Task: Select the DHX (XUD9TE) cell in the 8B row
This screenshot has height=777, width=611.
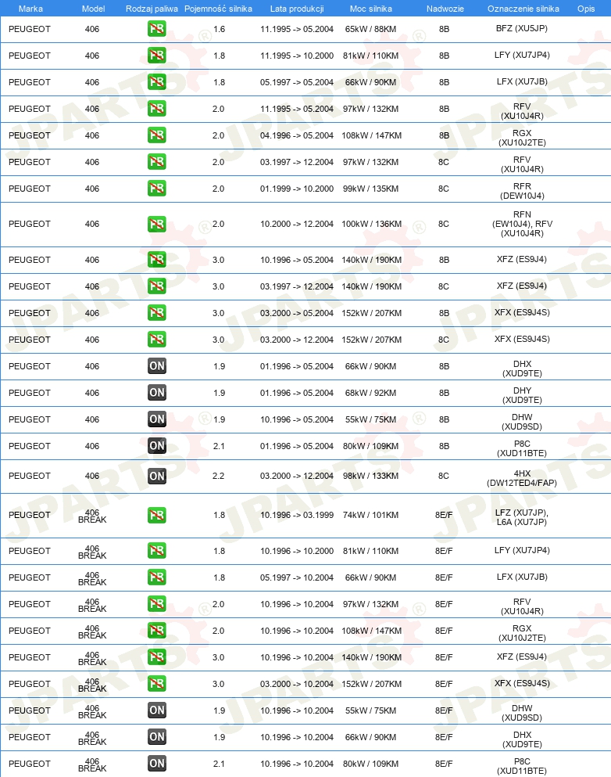Action: (x=522, y=369)
